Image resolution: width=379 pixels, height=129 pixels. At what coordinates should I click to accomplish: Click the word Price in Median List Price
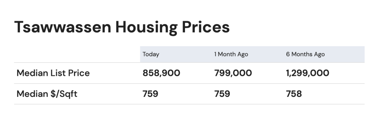tap(79, 73)
